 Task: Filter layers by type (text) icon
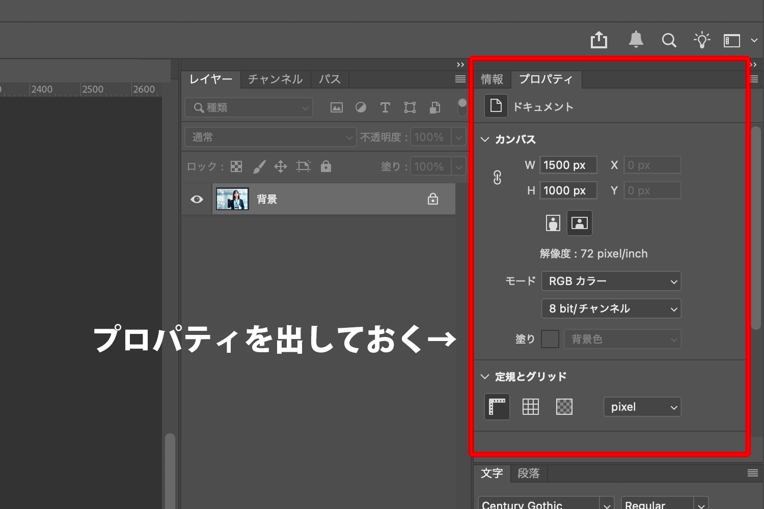tap(385, 107)
